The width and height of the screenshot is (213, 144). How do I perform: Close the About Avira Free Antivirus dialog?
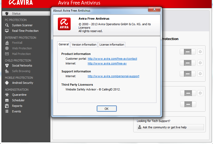click(154, 9)
